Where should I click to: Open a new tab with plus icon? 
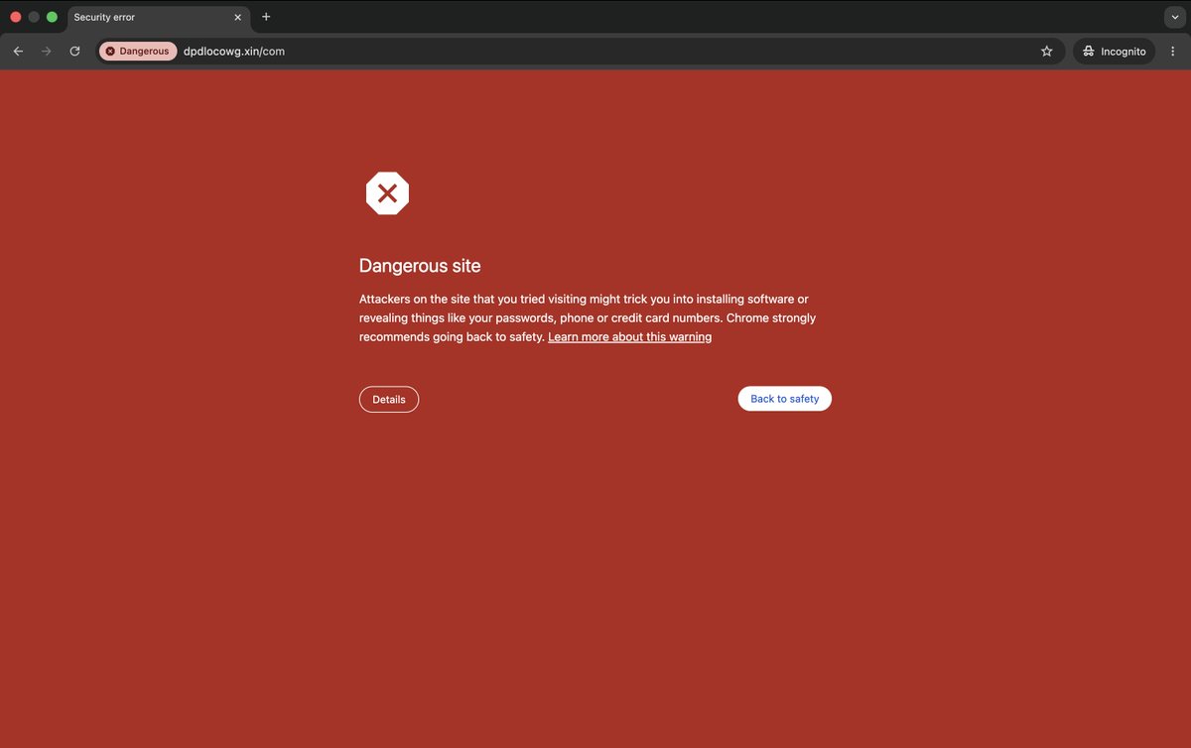point(266,17)
